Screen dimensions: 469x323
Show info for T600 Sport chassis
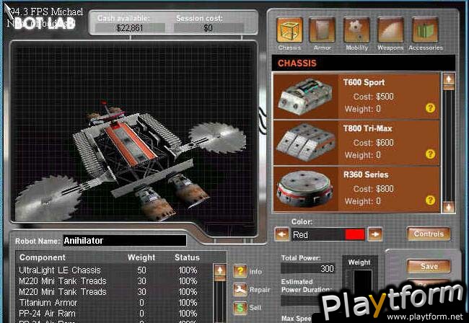[430, 108]
